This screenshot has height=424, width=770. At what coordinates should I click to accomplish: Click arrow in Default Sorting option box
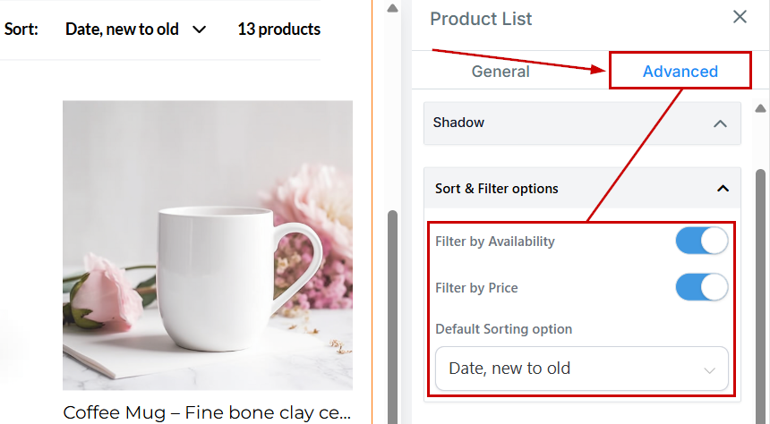pyautogui.click(x=710, y=369)
